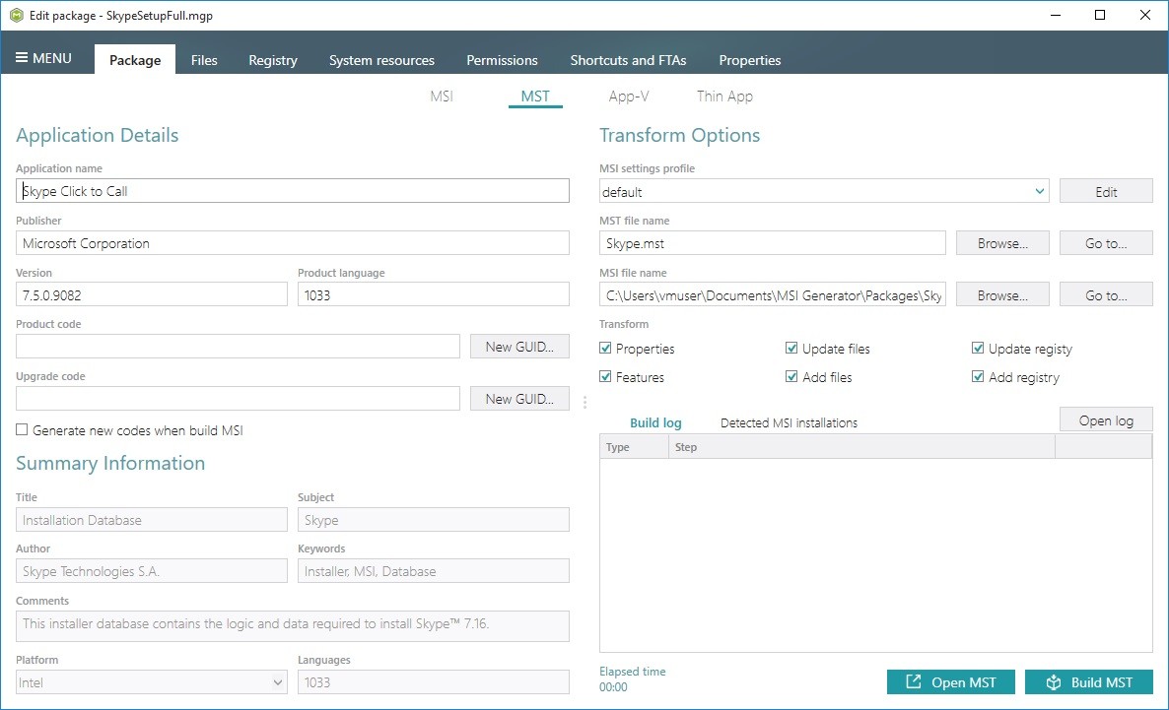Image resolution: width=1169 pixels, height=710 pixels.
Task: Click the empty Upgrade code field
Action: 238,399
